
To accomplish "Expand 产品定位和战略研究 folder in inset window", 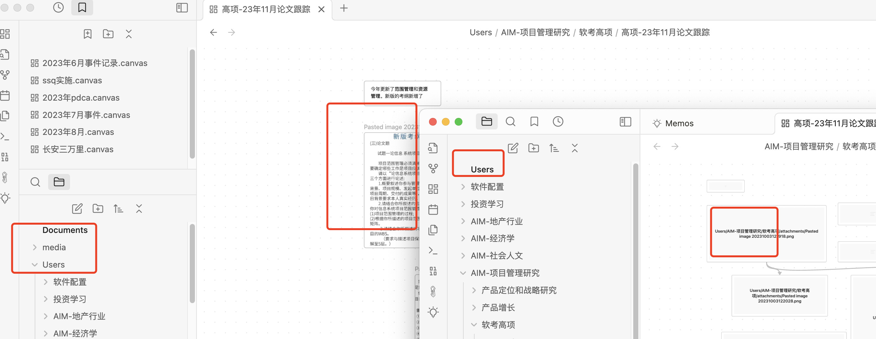I will click(x=474, y=290).
